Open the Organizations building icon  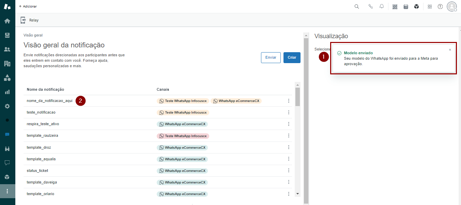point(7,63)
